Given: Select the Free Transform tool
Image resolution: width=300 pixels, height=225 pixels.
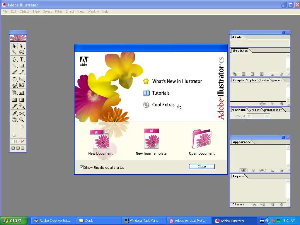Looking at the screenshot, I should coord(21,85).
